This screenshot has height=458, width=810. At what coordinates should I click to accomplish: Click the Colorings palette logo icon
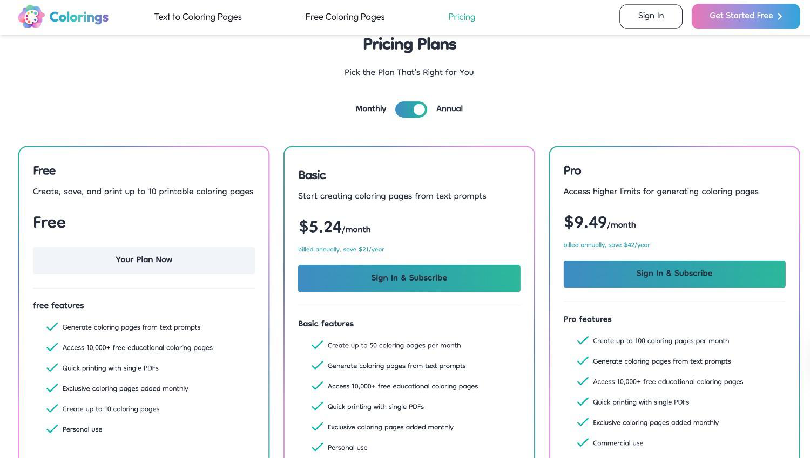[31, 17]
